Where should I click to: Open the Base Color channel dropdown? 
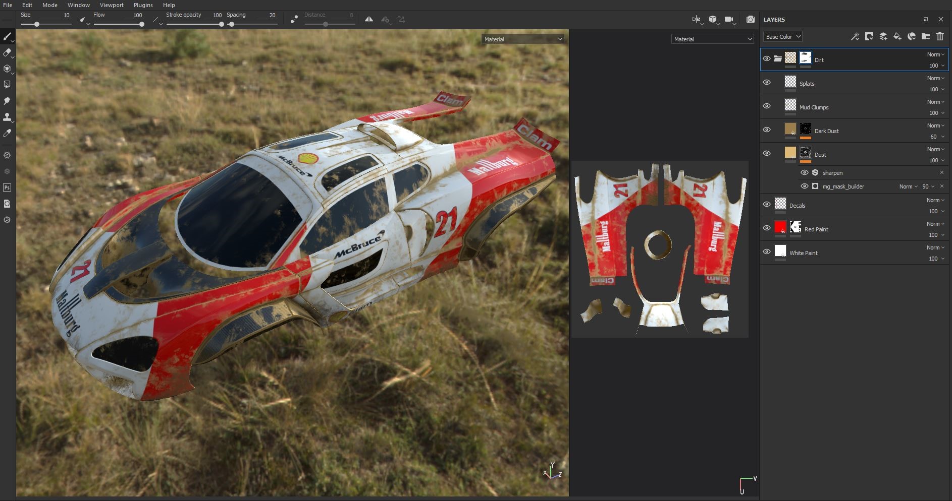click(x=783, y=37)
